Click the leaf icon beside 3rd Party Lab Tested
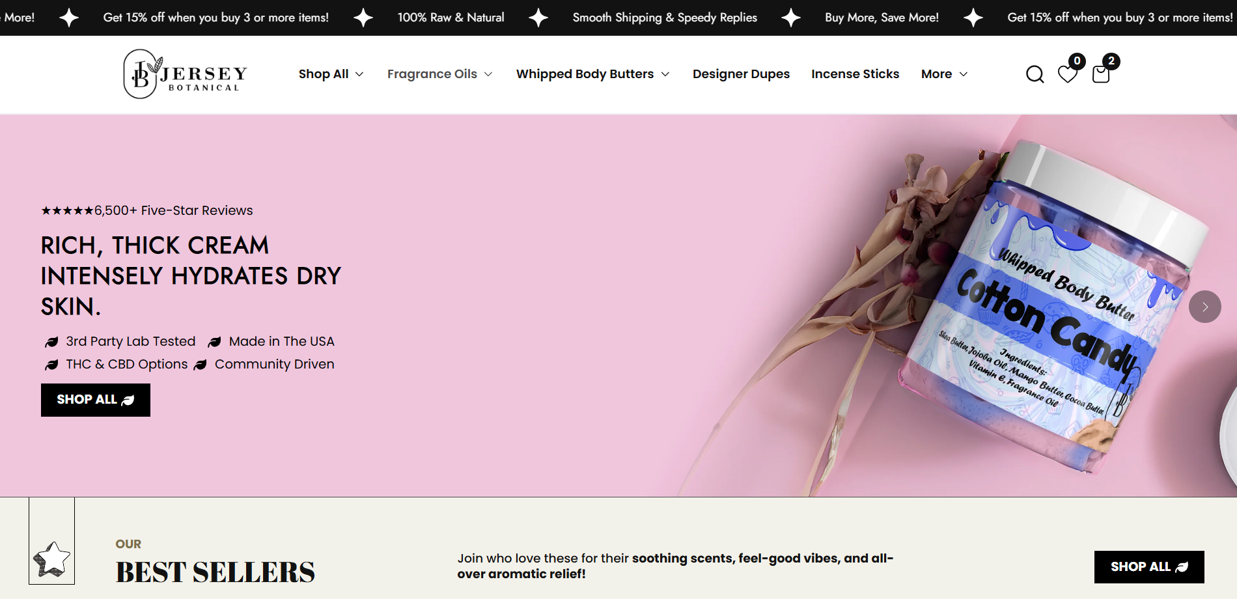1237x599 pixels. 51,342
